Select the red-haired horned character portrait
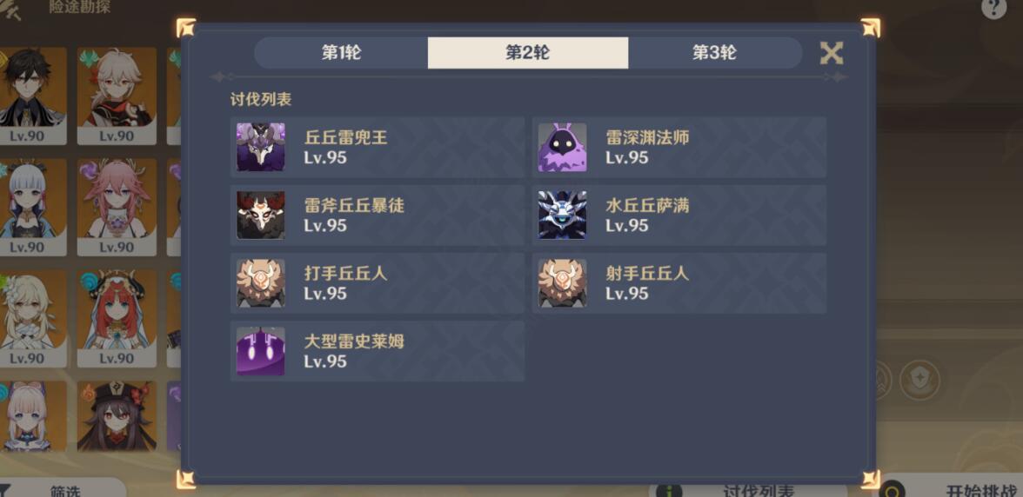This screenshot has height=497, width=1023. 117,319
